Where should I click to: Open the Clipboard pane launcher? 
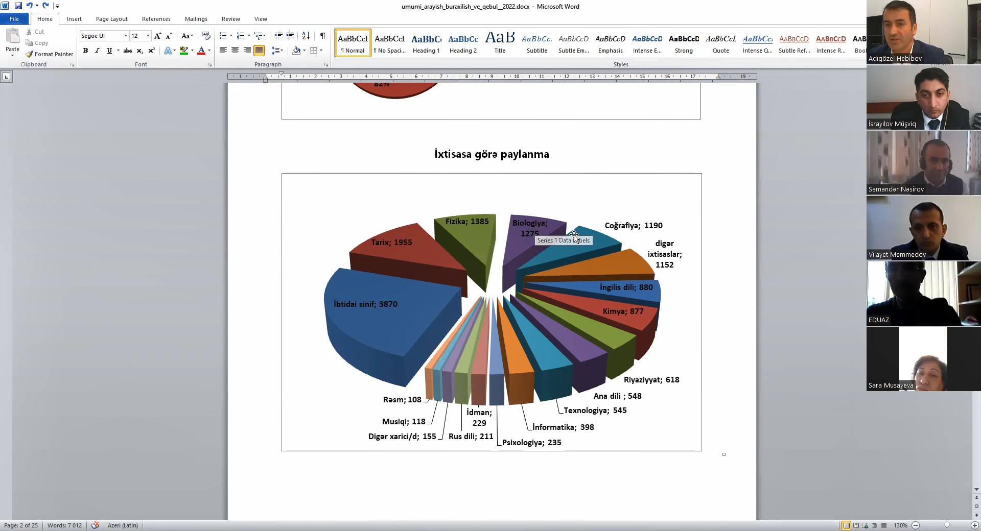pos(72,65)
